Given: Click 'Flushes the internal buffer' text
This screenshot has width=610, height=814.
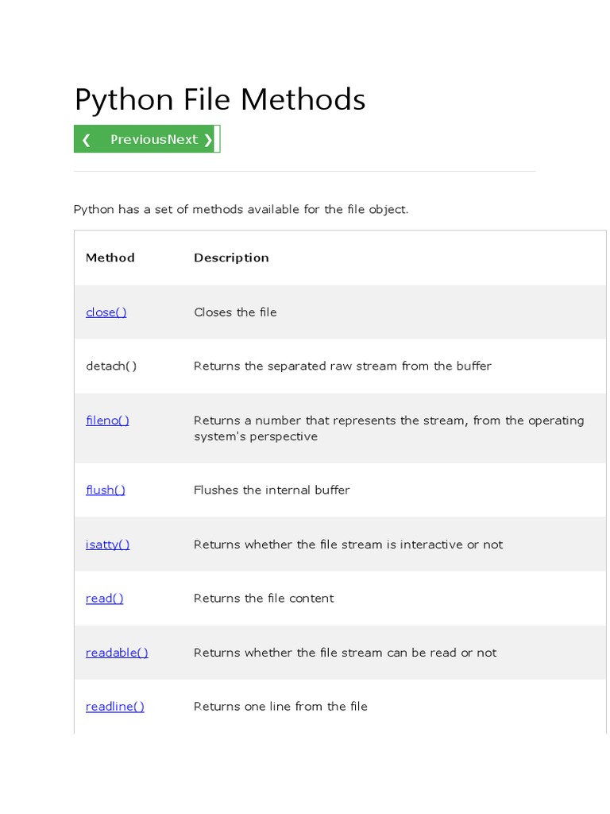Looking at the screenshot, I should pos(272,490).
